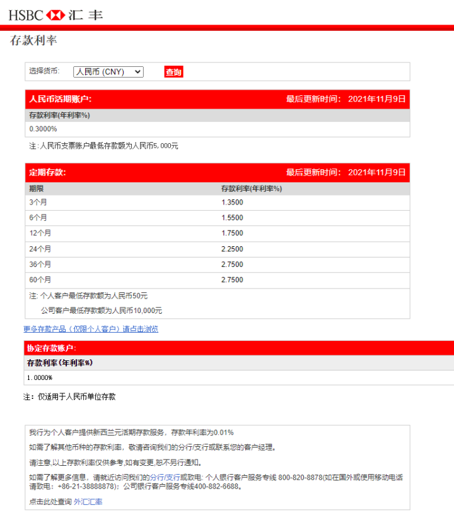454x522 pixels.
Task: Click the 36个月 rate value 2.7500
Action: pos(232,264)
